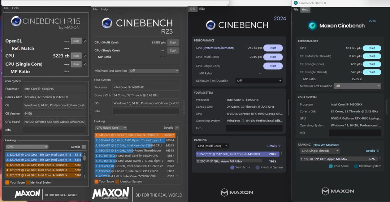
Task: Click the Details arrow icon in R15 ranking
Action: point(84,147)
